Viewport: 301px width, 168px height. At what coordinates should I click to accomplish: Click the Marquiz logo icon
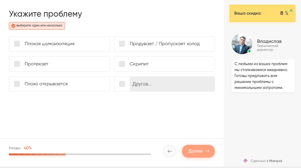coord(245,161)
